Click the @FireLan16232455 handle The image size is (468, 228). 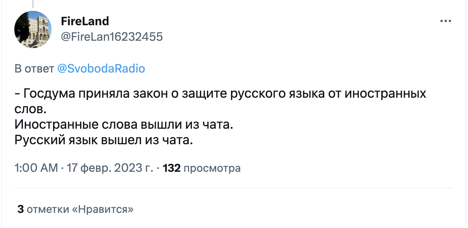[112, 36]
